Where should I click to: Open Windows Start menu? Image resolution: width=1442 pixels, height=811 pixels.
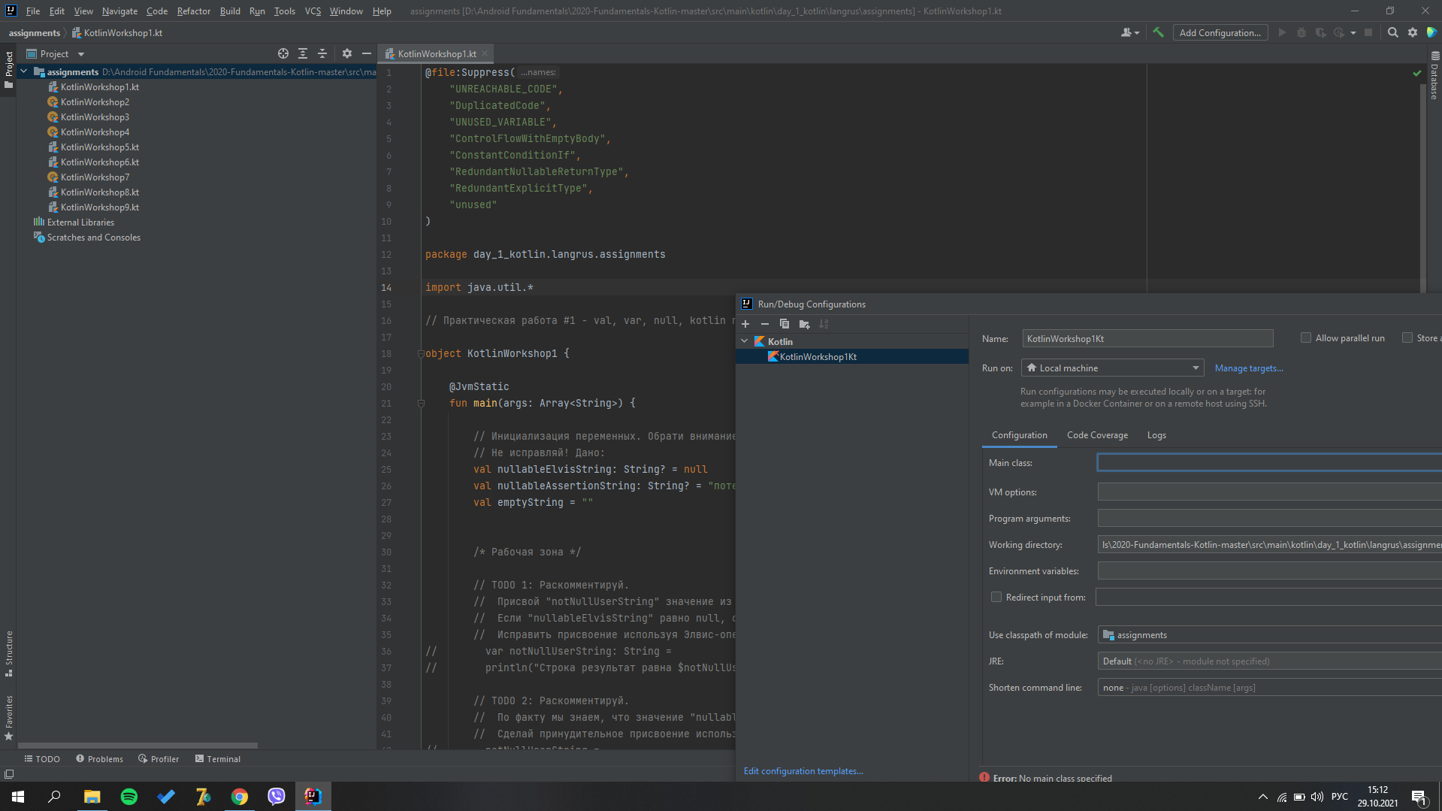[x=18, y=796]
